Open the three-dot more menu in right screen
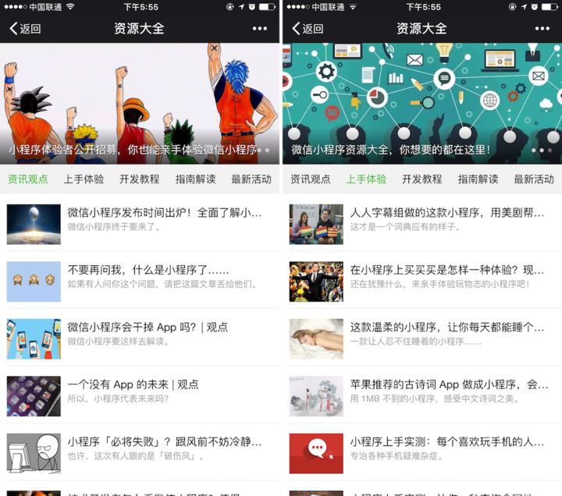 coord(542,29)
